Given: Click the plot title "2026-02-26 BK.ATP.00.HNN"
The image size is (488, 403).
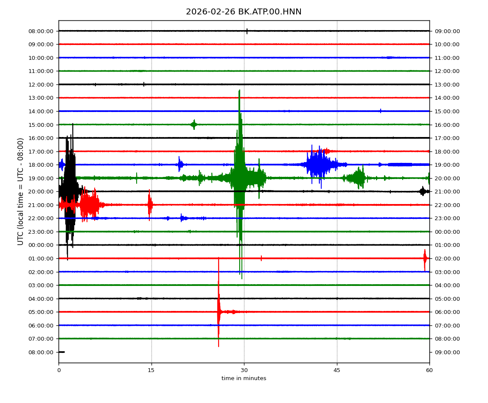Looking at the screenshot, I should tap(244, 12).
